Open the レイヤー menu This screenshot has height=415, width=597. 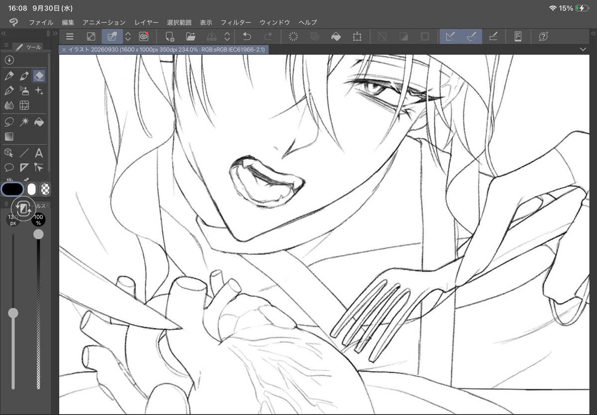pos(146,22)
